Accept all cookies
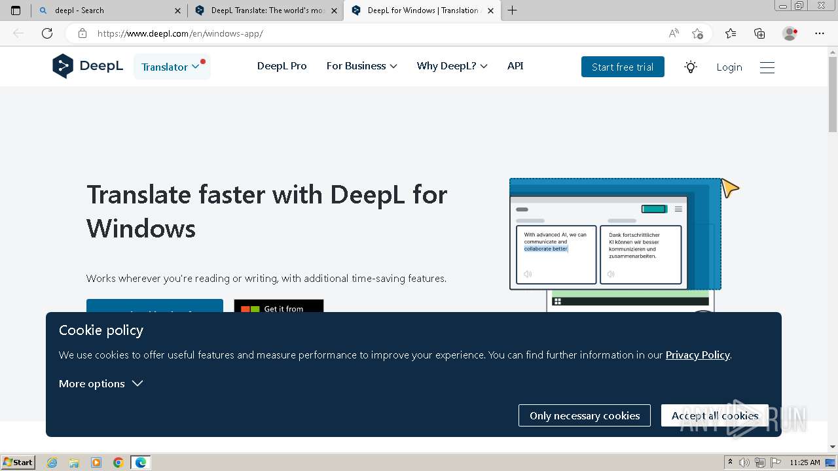 click(715, 415)
